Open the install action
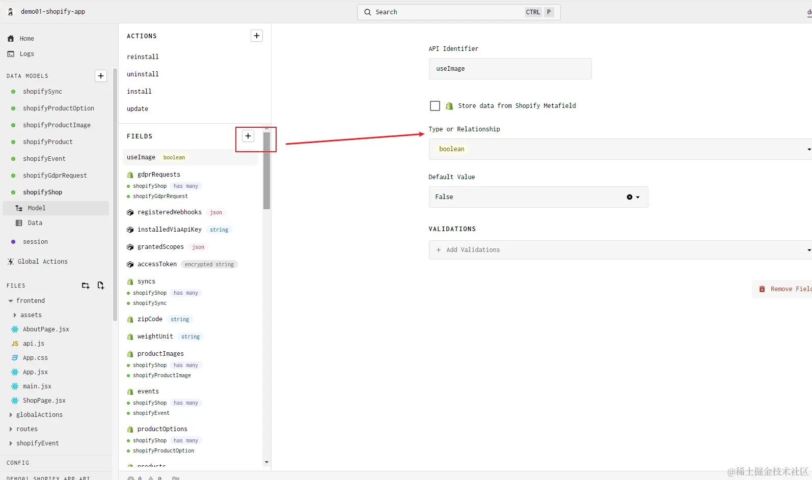 click(x=139, y=92)
